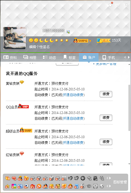Click the 我开通的QQ服务 heading
131x193 pixels.
point(22,74)
